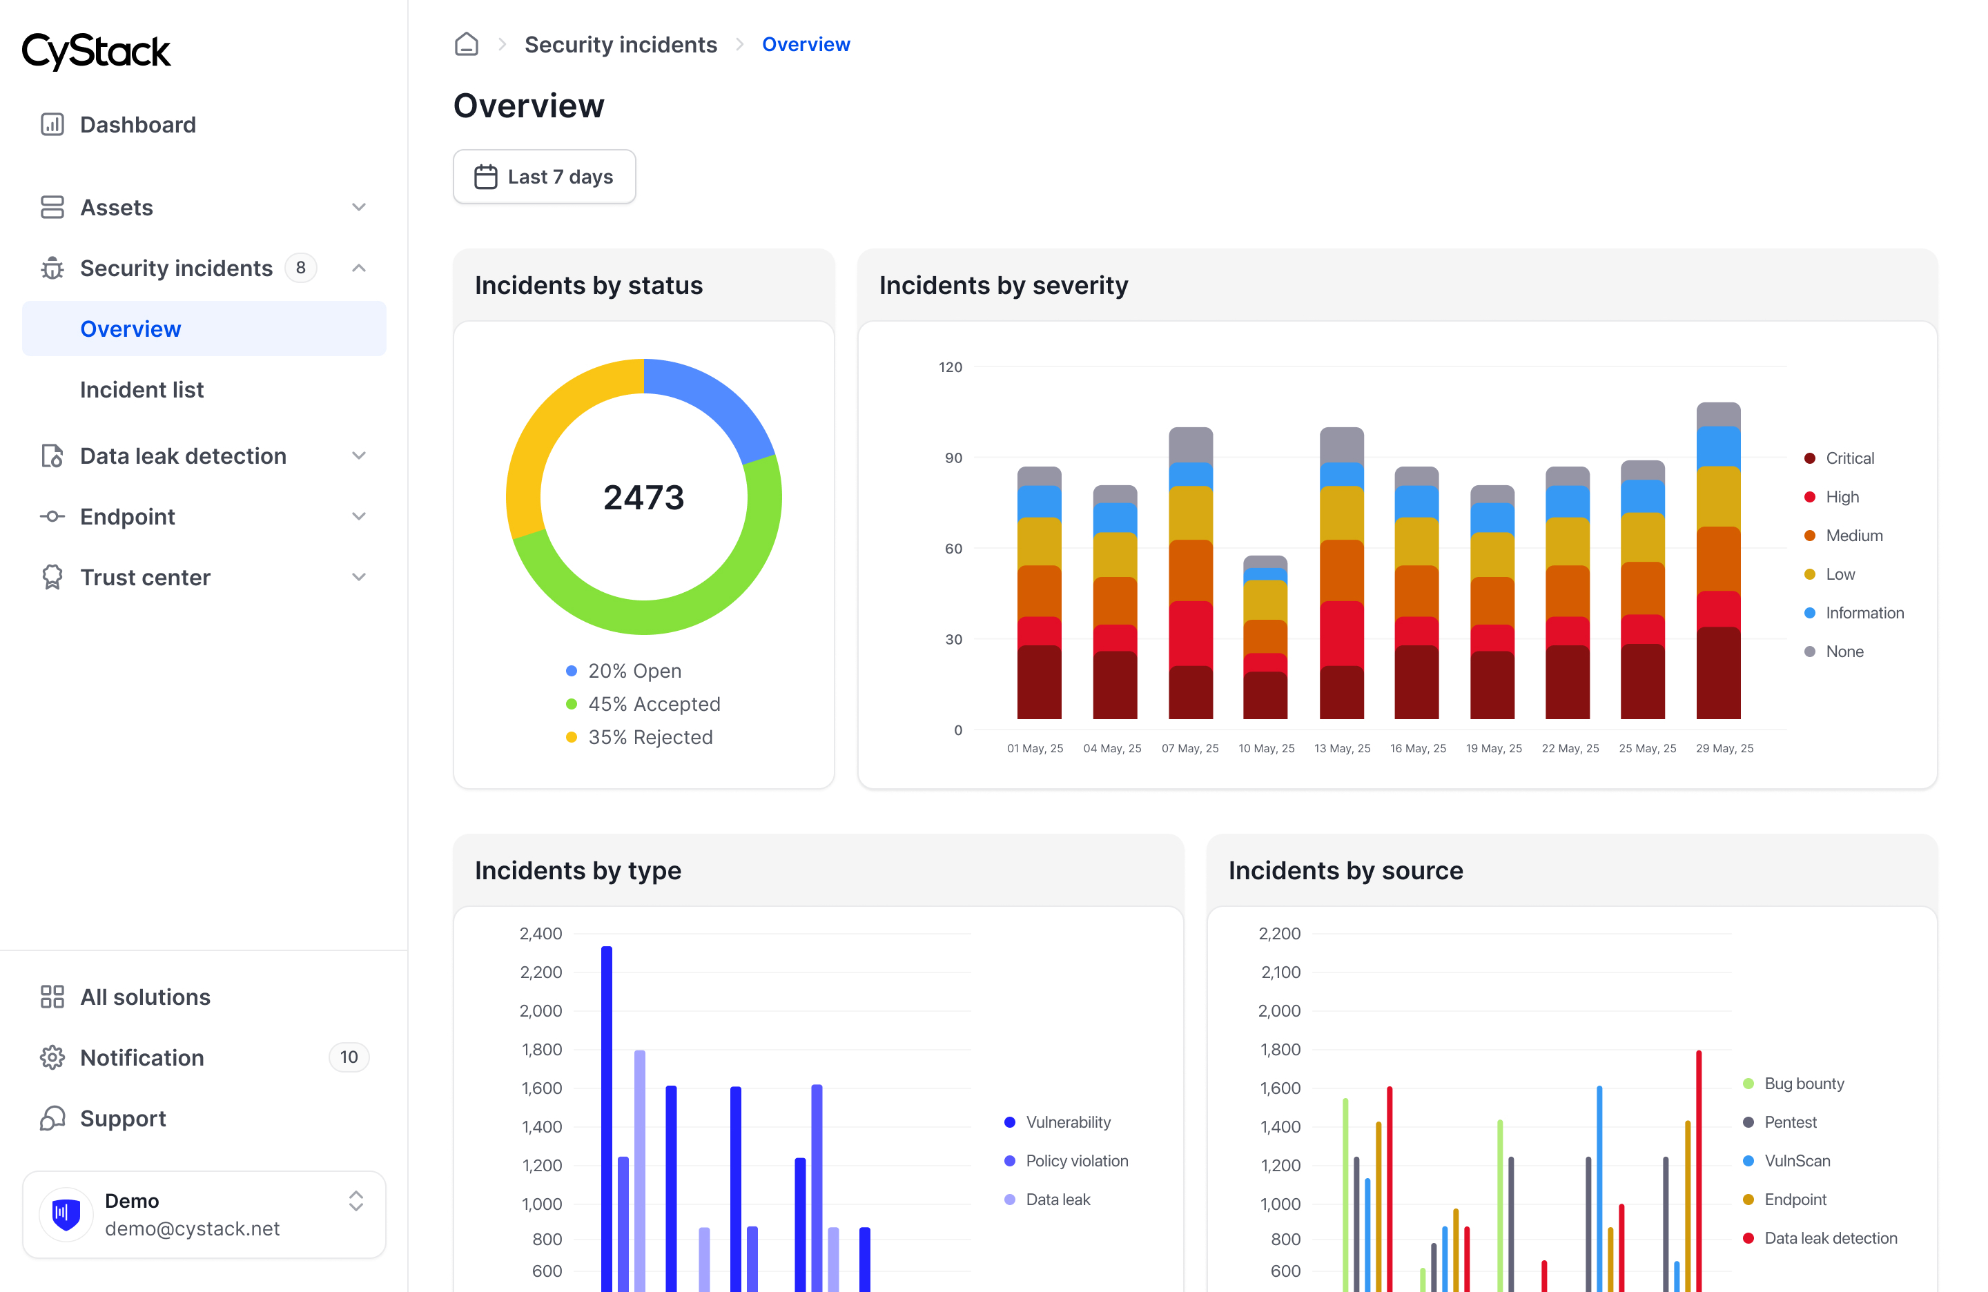Click the Trust center badge icon
The width and height of the screenshot is (1988, 1292).
(52, 577)
